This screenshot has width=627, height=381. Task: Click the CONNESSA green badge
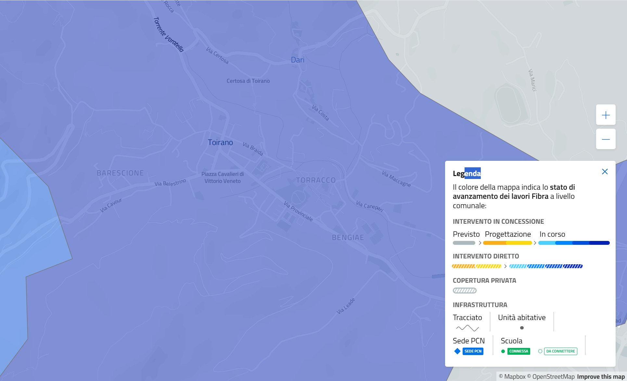tap(518, 351)
